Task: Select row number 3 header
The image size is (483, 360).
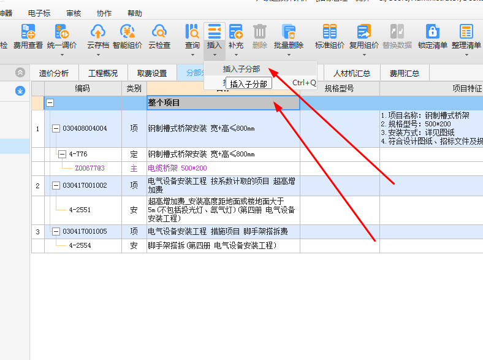Action: pos(38,232)
